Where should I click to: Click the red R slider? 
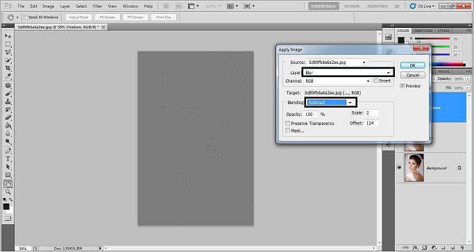432,39
